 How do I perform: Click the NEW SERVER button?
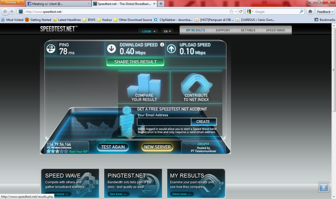coord(157,147)
